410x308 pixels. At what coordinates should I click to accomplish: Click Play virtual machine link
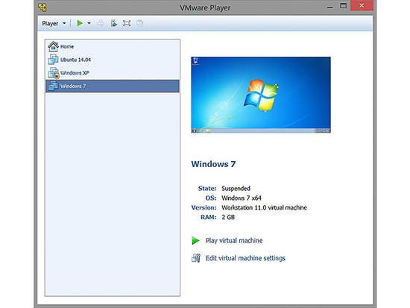(234, 240)
